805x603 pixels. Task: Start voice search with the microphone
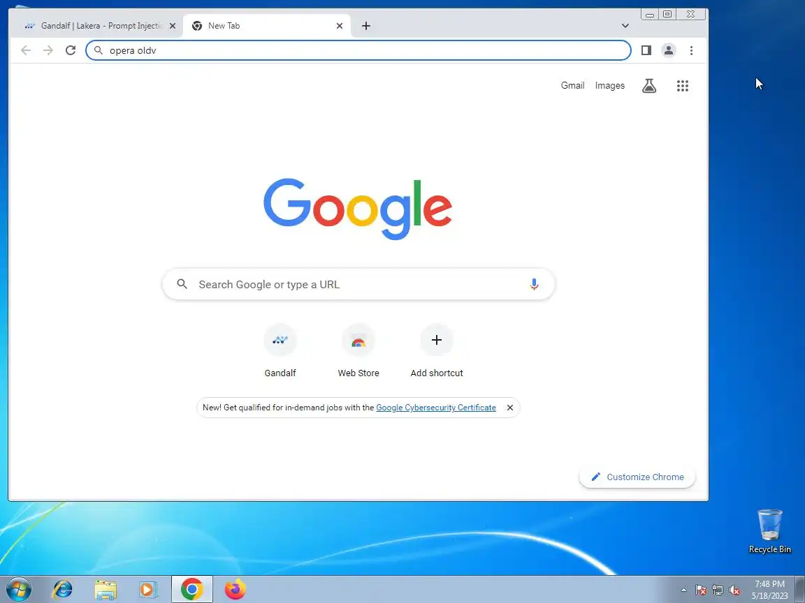tap(534, 284)
